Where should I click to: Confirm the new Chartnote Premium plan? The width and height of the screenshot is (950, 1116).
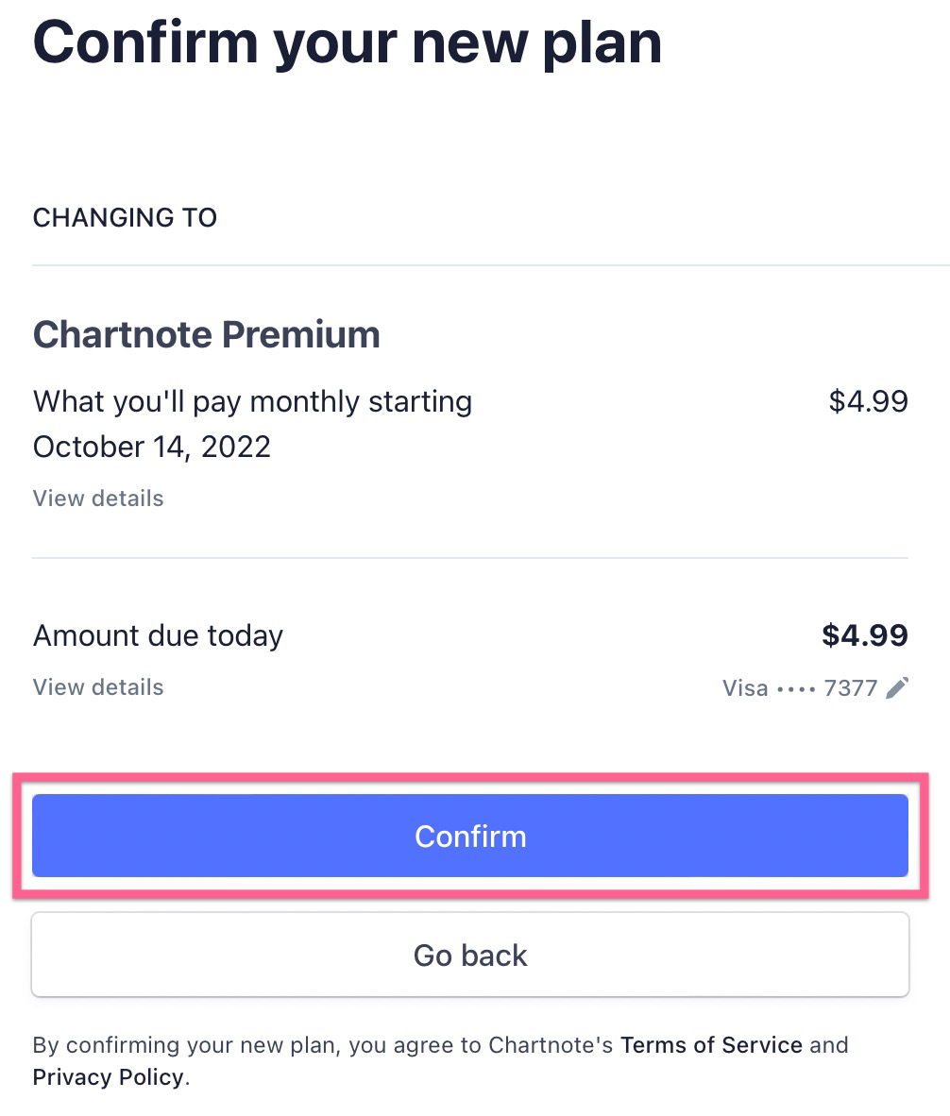[470, 836]
